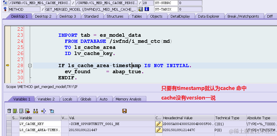Viewport: 277px width, 136px height.
Task: Click the pencil edit icon for LV_CACHE_KEY
Action: pyautogui.click(x=159, y=124)
